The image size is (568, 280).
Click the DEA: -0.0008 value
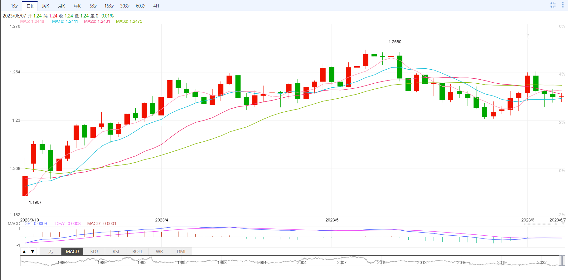point(68,224)
